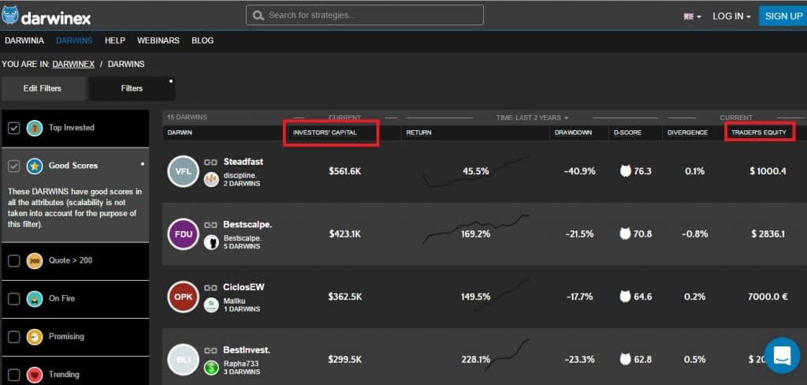This screenshot has width=807, height=385.
Task: Go to the BLOG menu item
Action: pyautogui.click(x=203, y=40)
